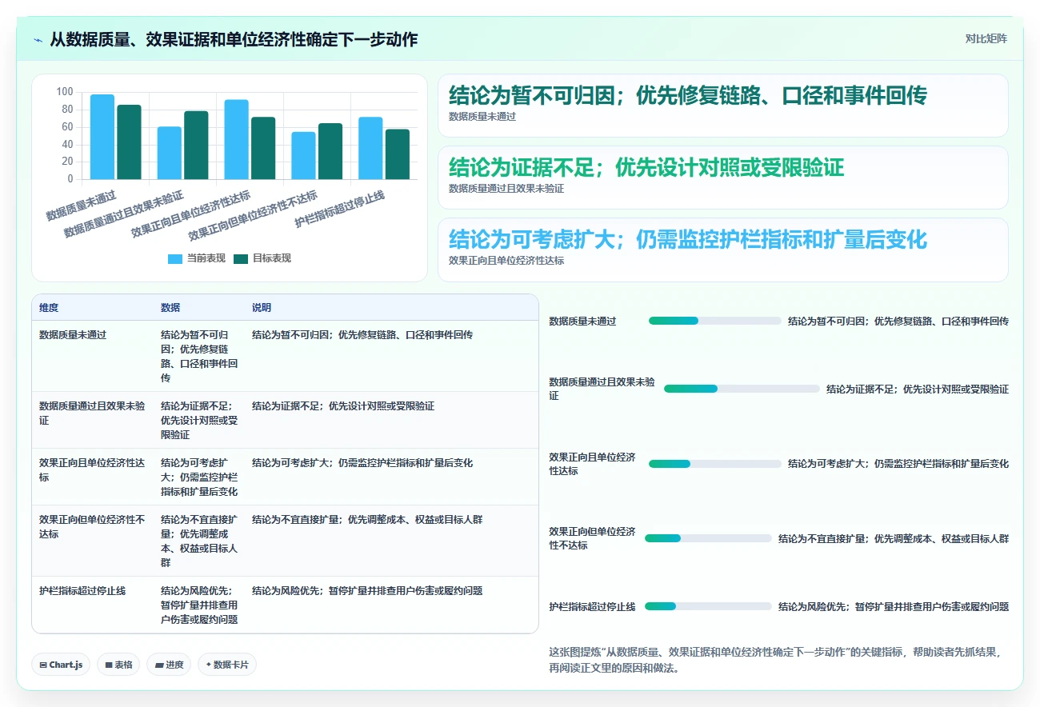Click the progress bar for 效果正向但单位经济性不达标
The height and width of the screenshot is (707, 1040).
pyautogui.click(x=708, y=538)
